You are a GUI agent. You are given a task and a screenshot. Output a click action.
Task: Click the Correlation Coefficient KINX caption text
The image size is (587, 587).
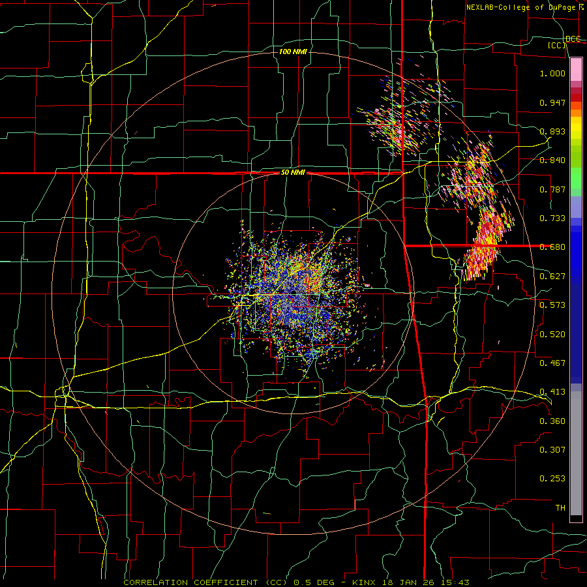296,582
